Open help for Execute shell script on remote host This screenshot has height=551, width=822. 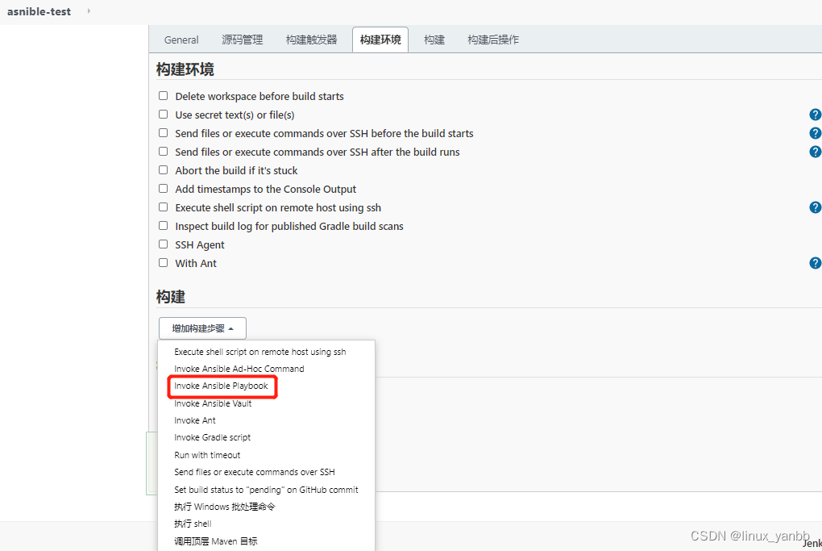(x=815, y=207)
